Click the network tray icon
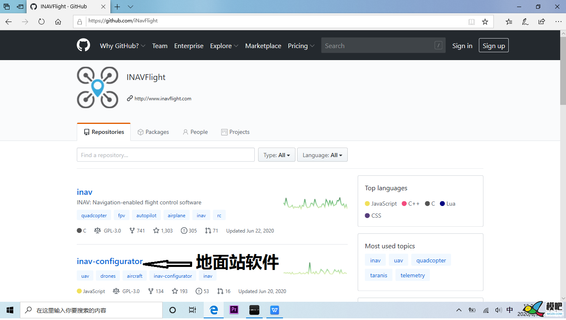 pyautogui.click(x=485, y=310)
